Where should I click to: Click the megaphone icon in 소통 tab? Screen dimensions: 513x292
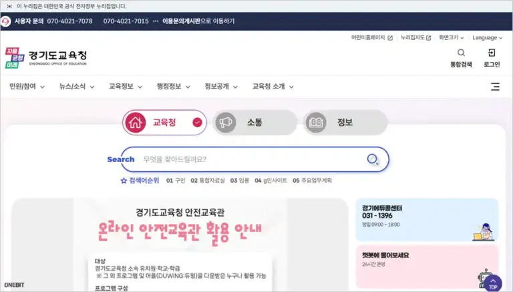226,123
